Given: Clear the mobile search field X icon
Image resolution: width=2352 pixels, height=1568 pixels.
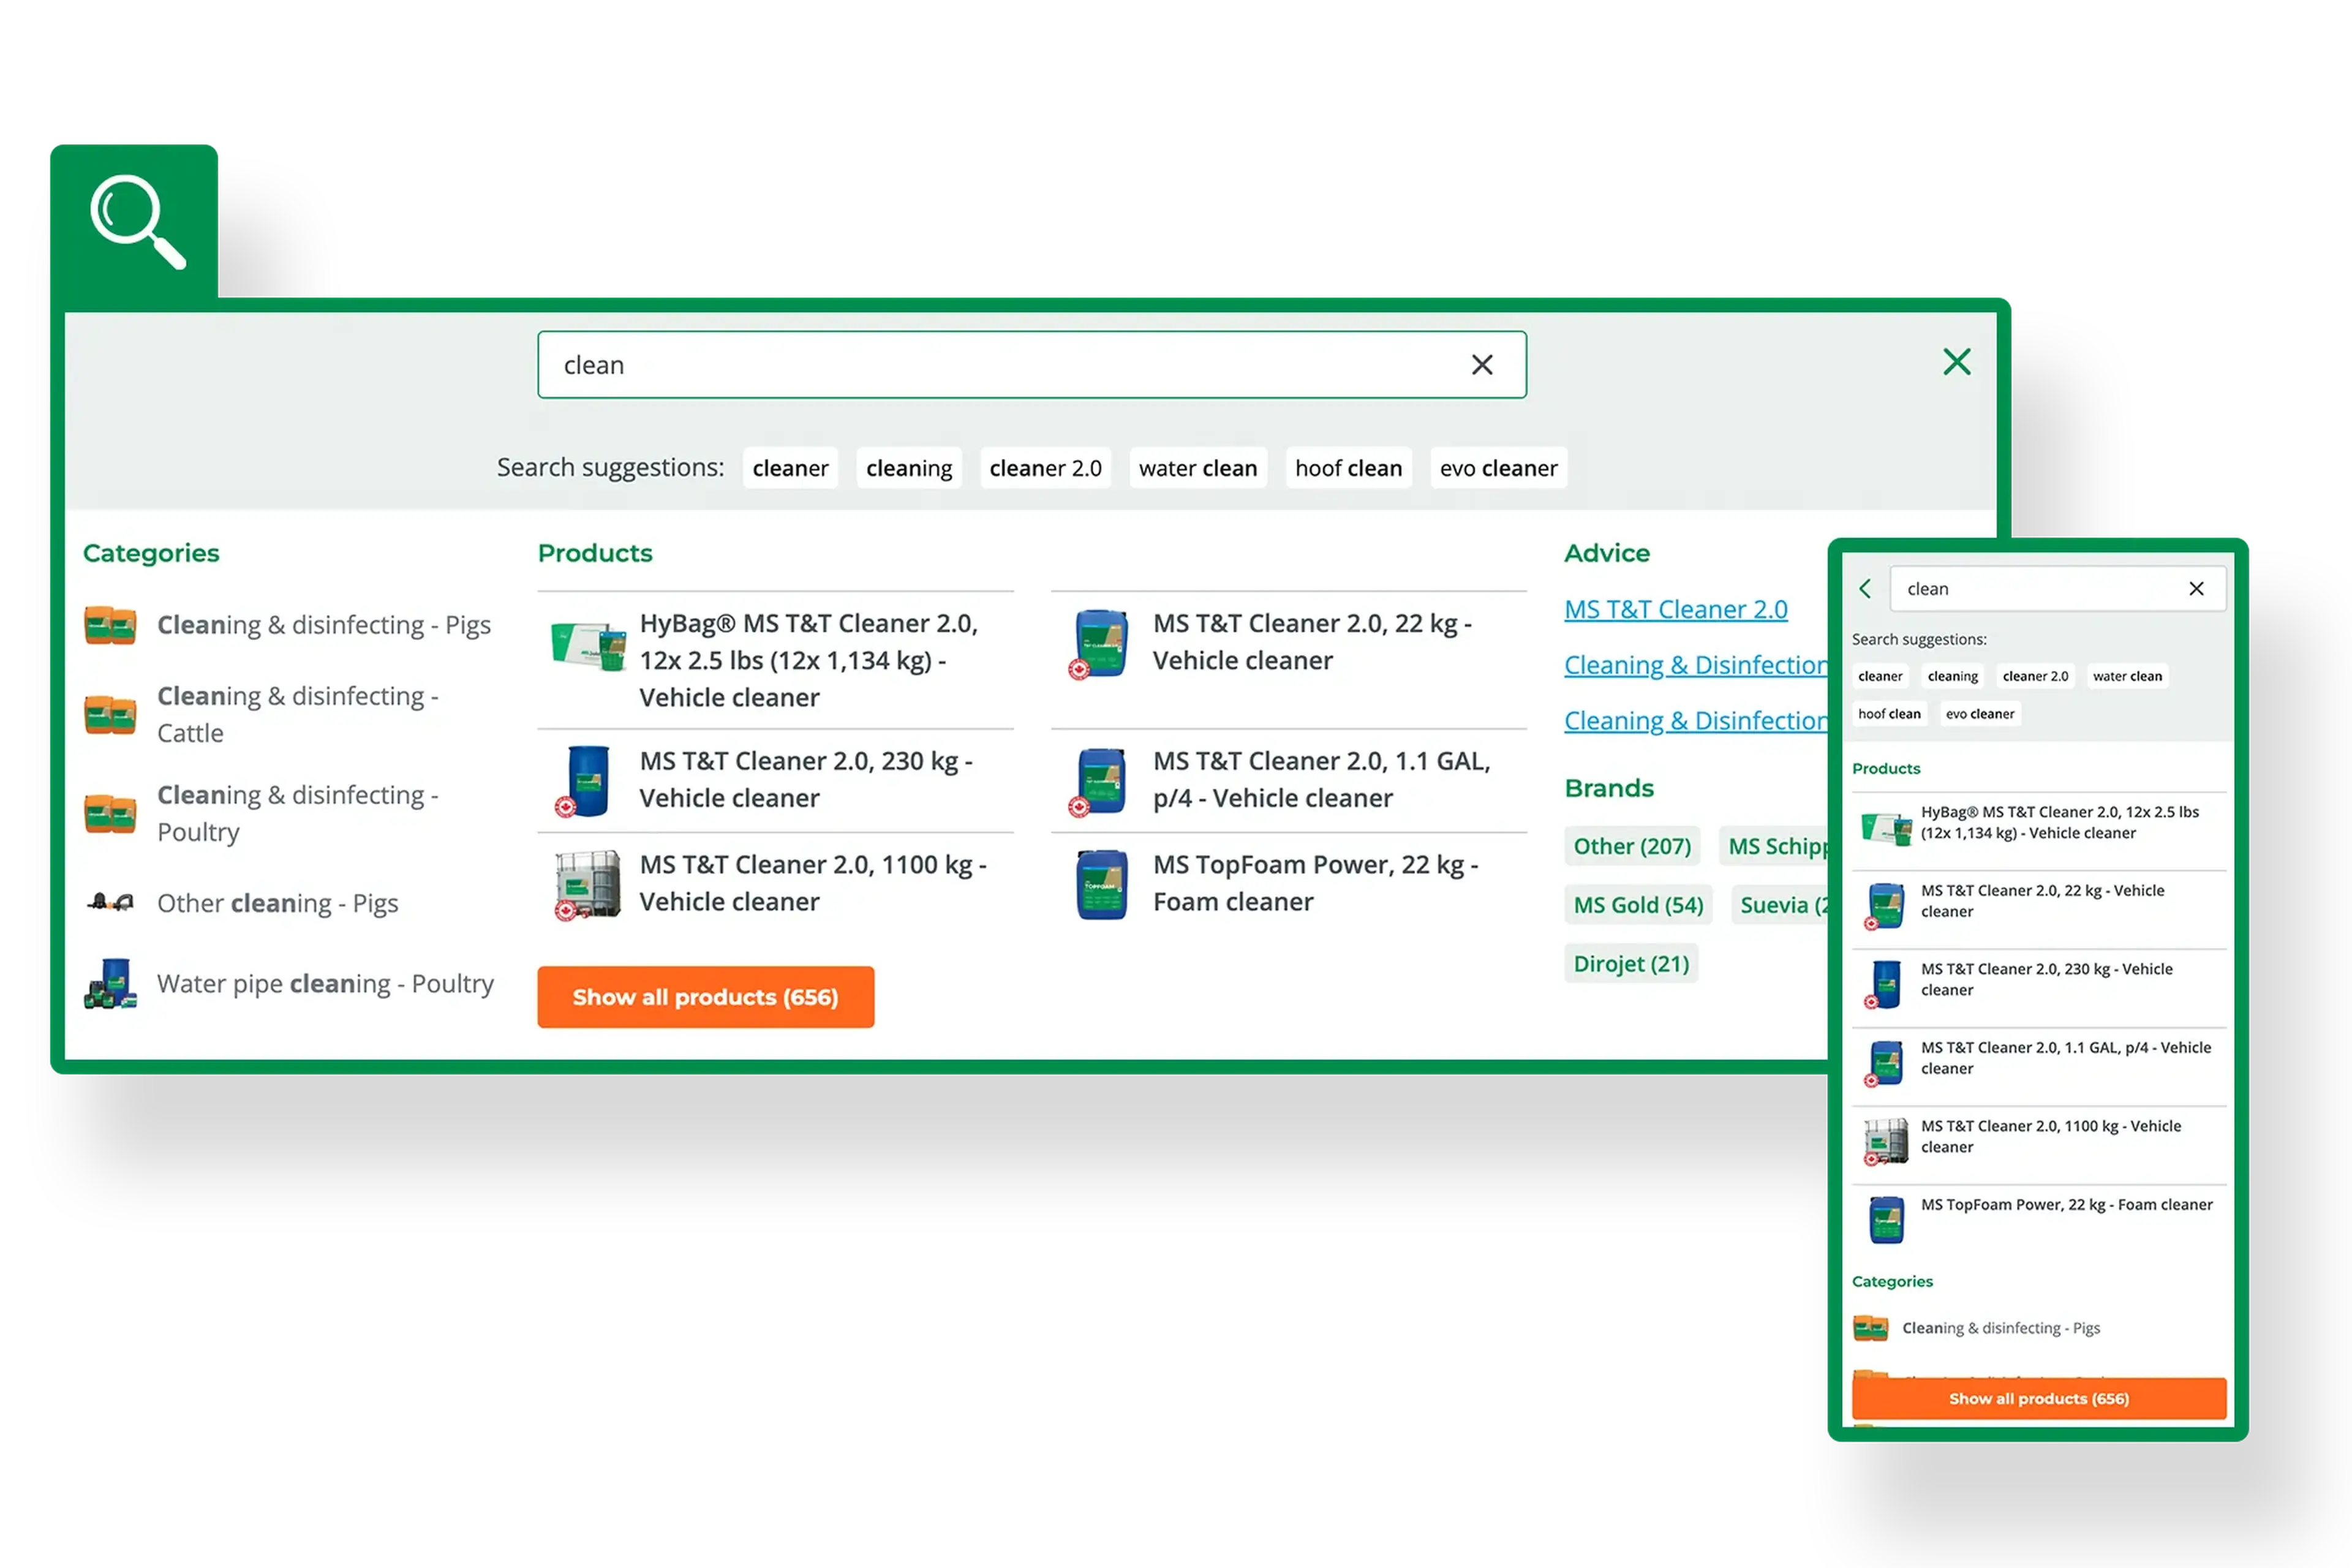Looking at the screenshot, I should tap(2196, 589).
